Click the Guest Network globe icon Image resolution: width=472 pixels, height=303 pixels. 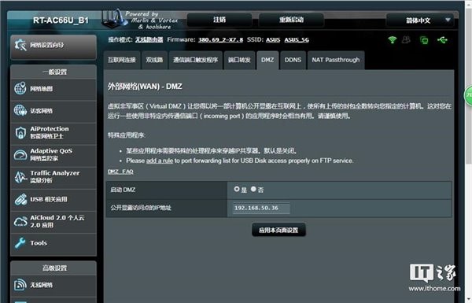pyautogui.click(x=20, y=110)
